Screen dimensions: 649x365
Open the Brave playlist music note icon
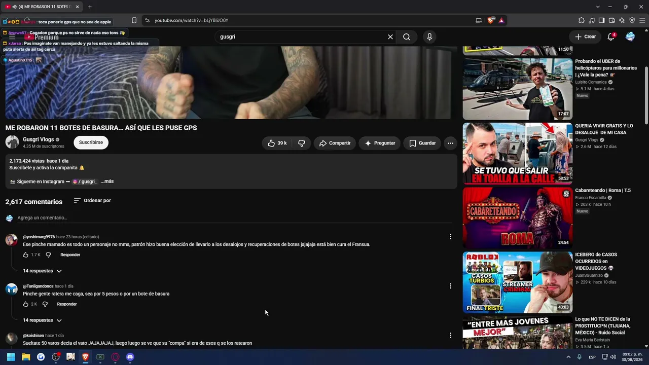click(592, 20)
